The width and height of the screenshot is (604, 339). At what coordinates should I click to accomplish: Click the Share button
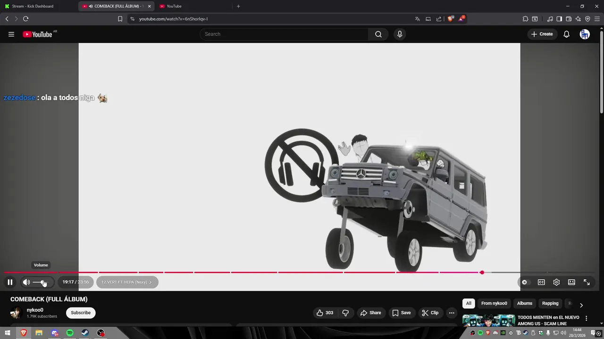coord(370,313)
